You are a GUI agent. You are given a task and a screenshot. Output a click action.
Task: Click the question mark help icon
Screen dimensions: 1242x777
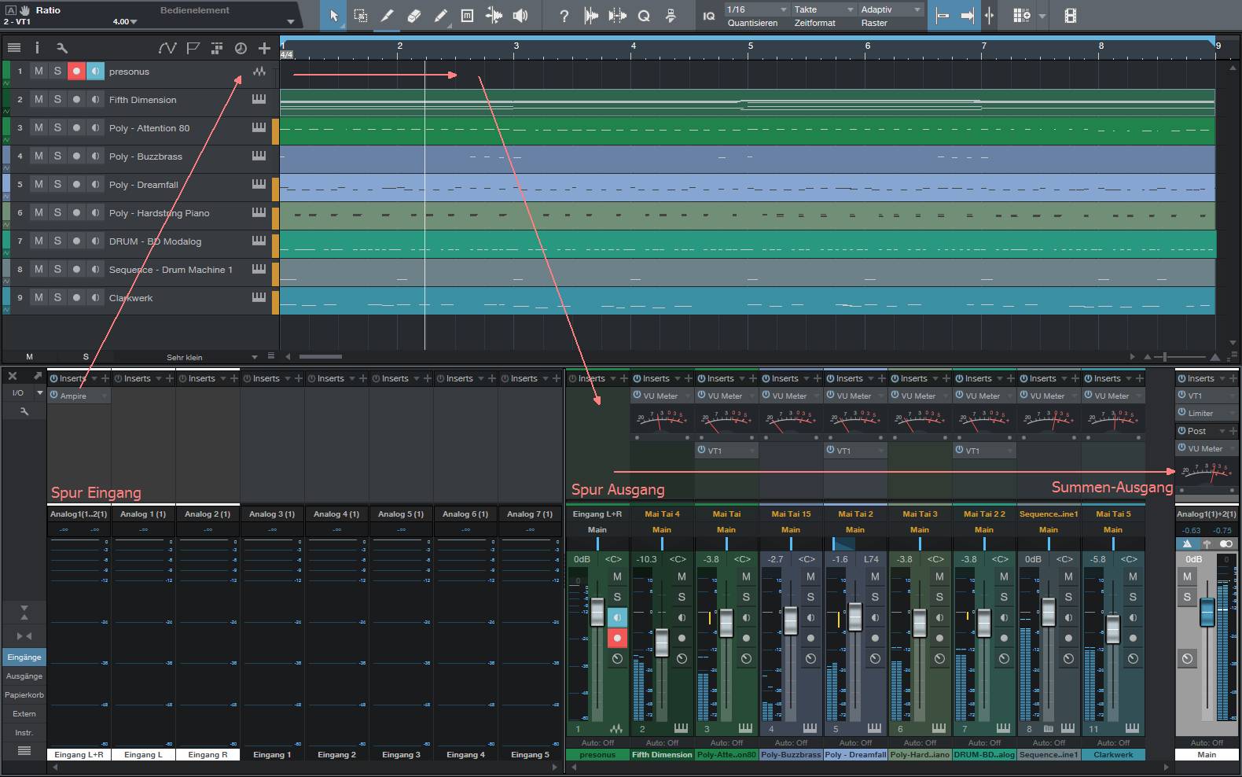[x=564, y=15]
